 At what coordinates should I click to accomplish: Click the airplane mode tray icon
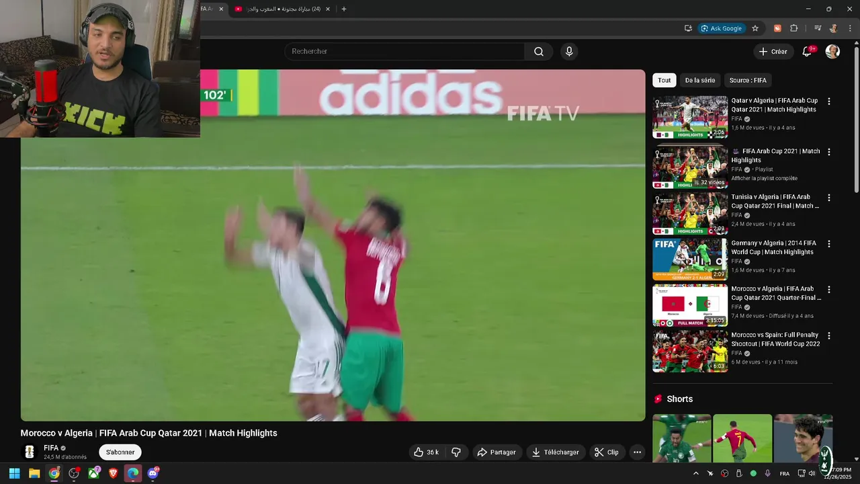(x=710, y=473)
